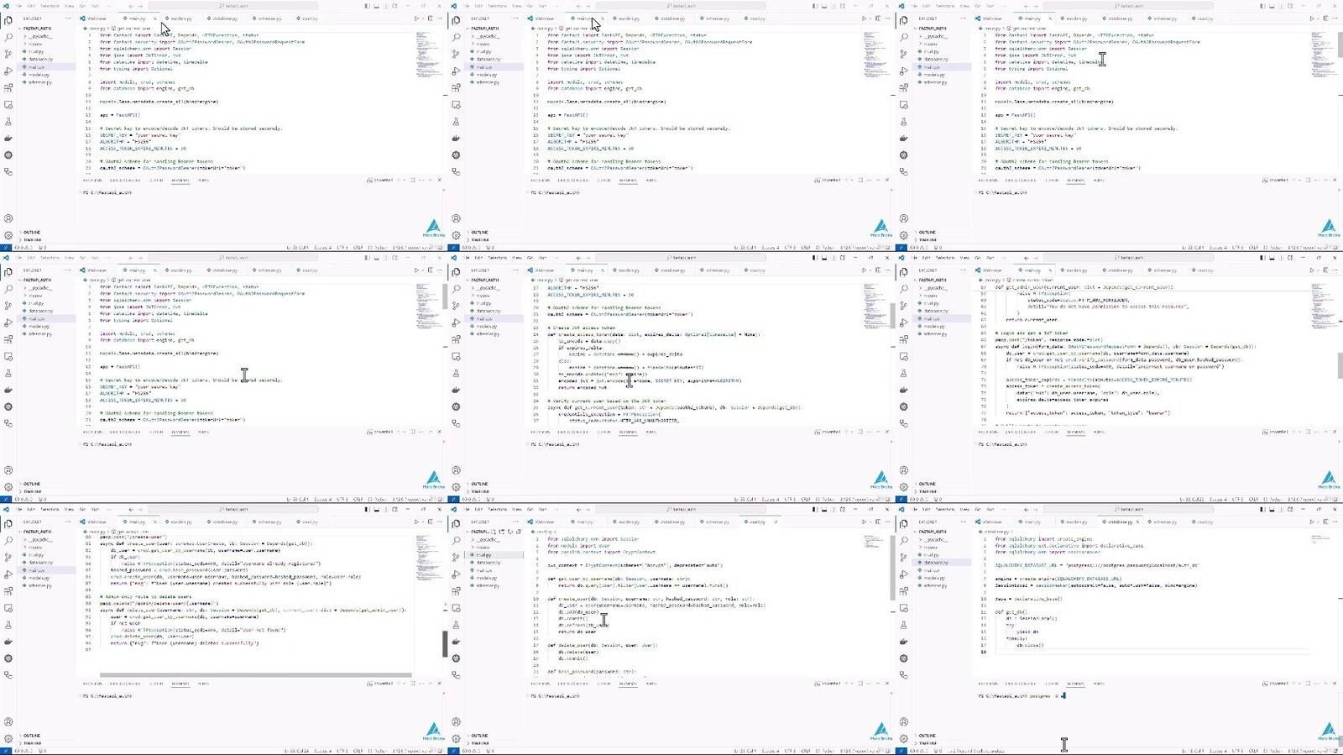Open Source Control in frame with database.py active

[x=904, y=557]
